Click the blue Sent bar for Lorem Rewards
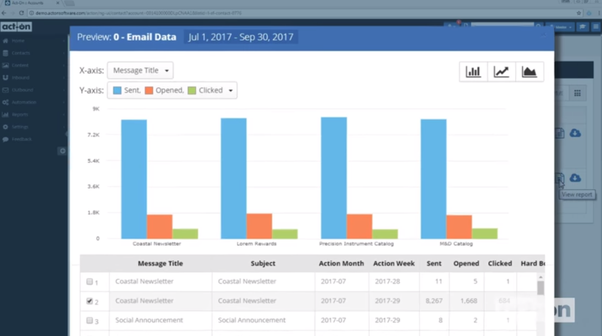Image resolution: width=602 pixels, height=336 pixels. (x=233, y=178)
